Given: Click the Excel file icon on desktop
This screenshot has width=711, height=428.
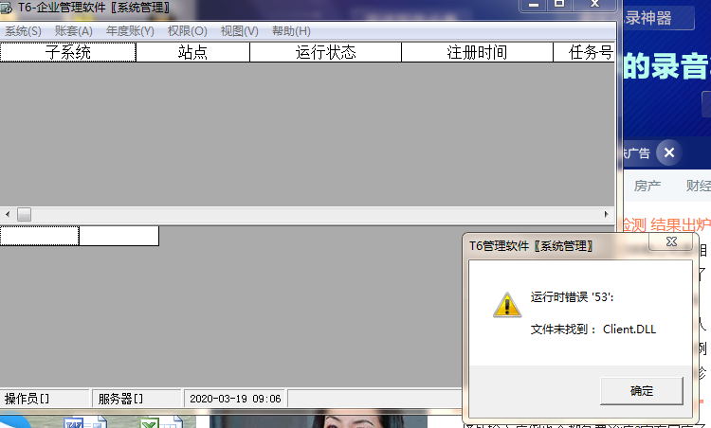Looking at the screenshot, I should pos(161,422).
